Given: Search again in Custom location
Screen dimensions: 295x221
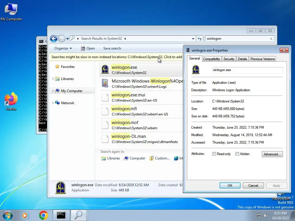Looking at the screenshot, I should pyautogui.click(x=160, y=158).
